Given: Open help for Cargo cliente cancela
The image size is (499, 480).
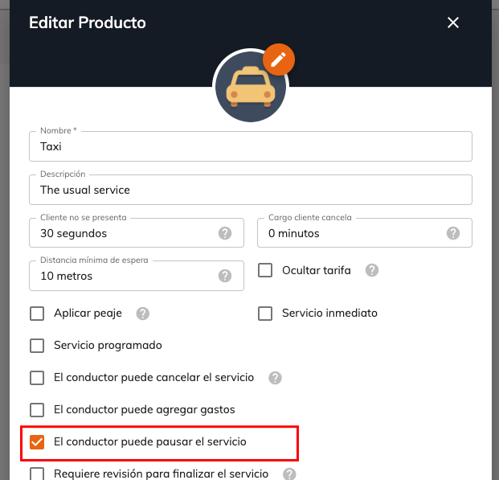Looking at the screenshot, I should [453, 233].
